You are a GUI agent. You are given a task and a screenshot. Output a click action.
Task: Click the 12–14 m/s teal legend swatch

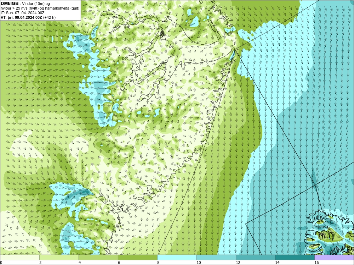click(x=255, y=257)
